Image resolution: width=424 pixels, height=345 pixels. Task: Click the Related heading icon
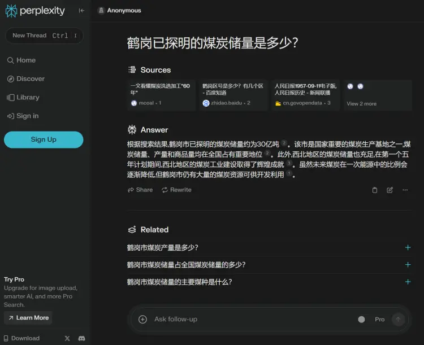tap(132, 230)
